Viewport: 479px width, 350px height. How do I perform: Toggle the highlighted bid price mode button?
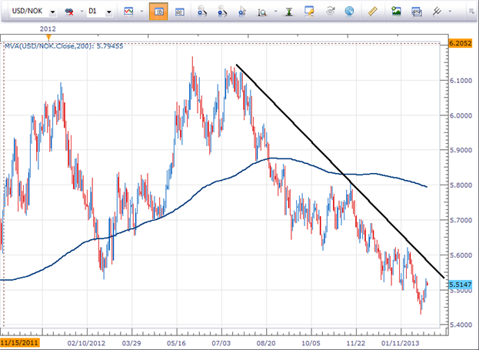(158, 12)
